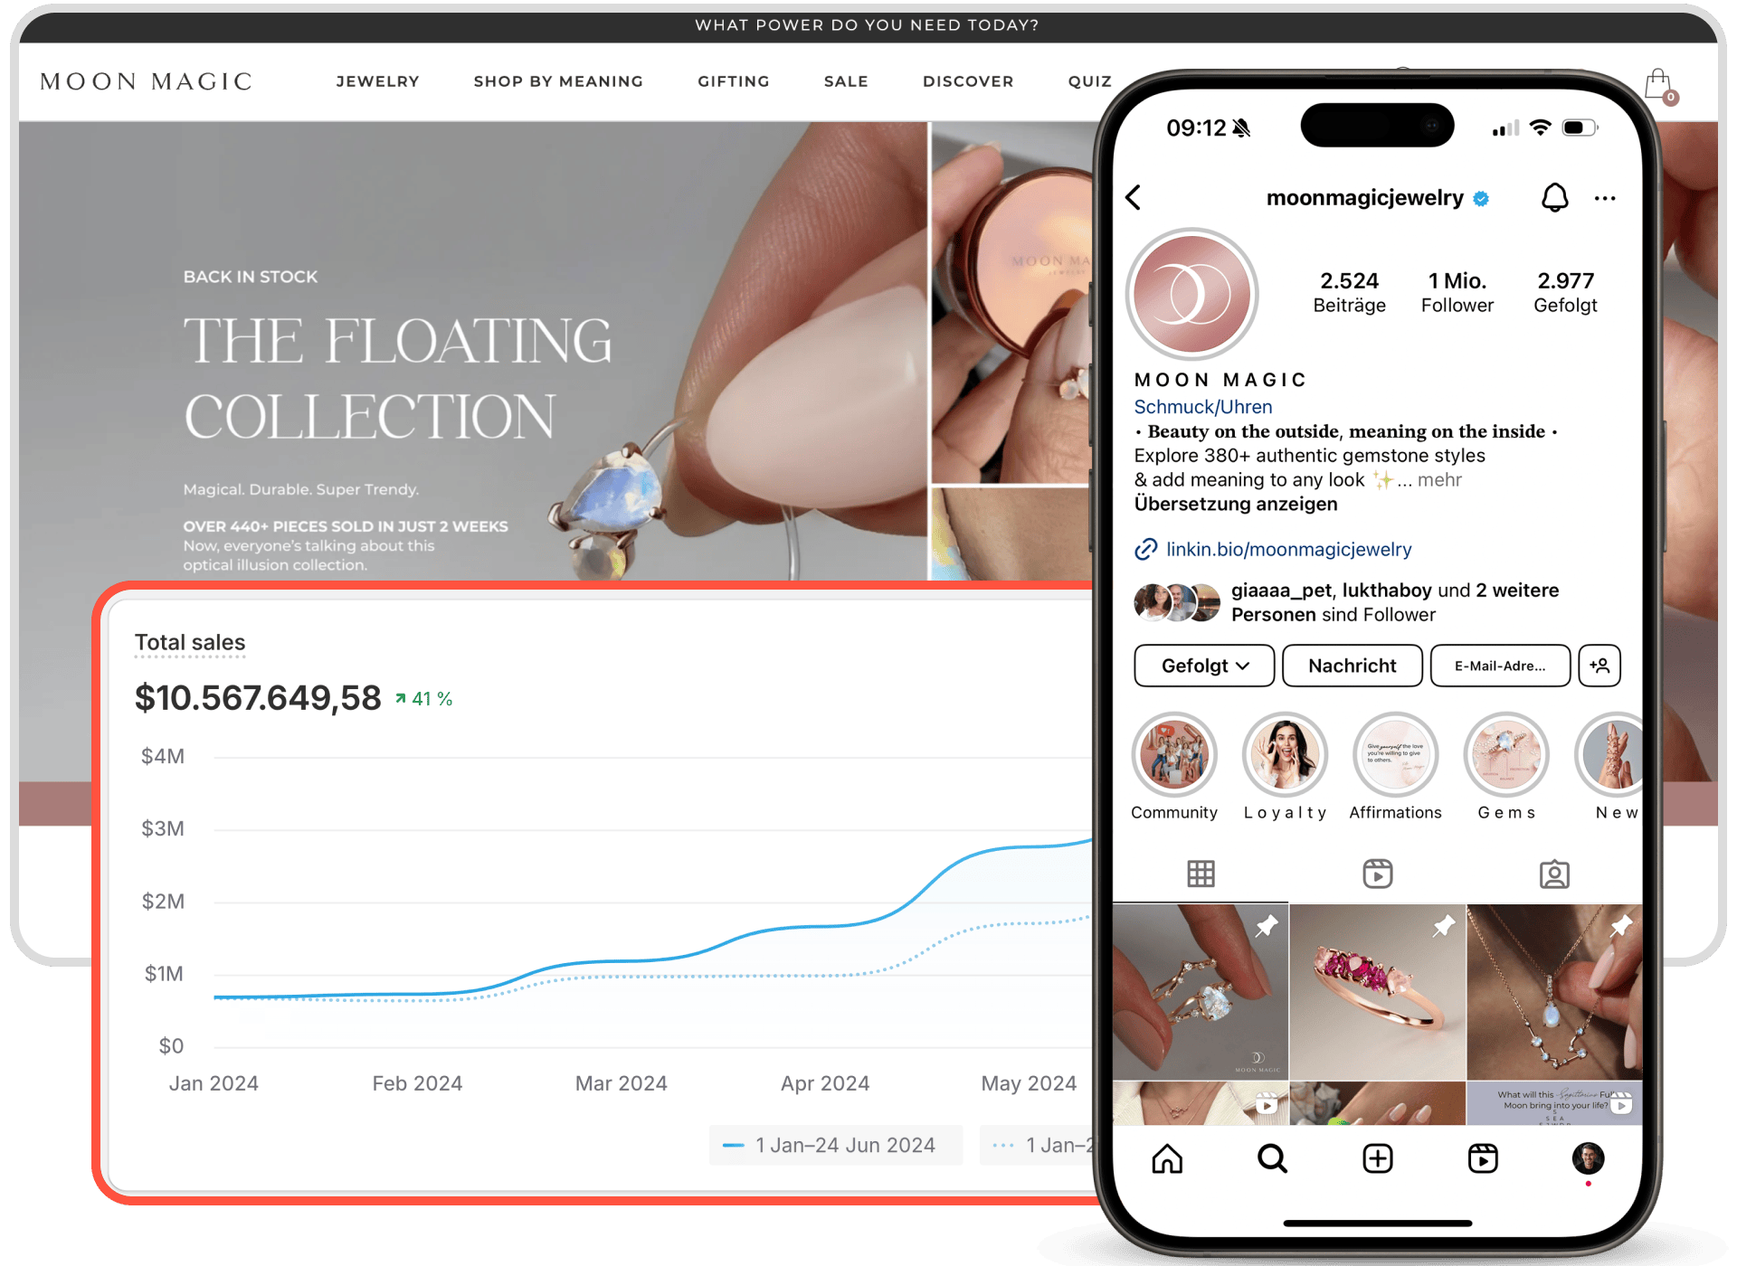
Task: Open the Community story highlight
Action: (1174, 755)
